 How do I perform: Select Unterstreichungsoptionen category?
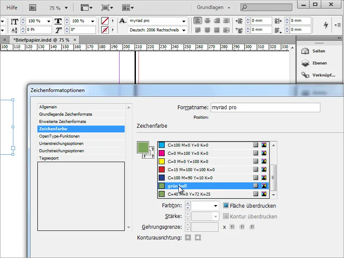coord(81,143)
